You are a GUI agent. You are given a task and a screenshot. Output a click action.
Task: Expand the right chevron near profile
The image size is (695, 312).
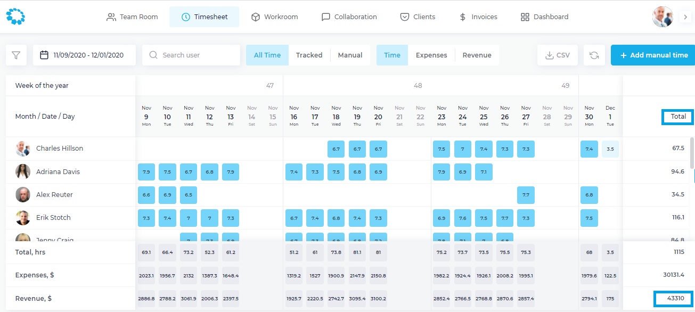pyautogui.click(x=685, y=17)
